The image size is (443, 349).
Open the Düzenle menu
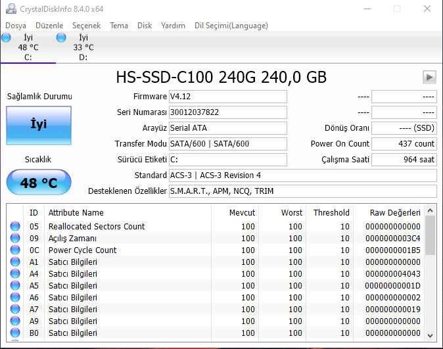click(x=49, y=26)
